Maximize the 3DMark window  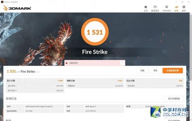(182, 2)
